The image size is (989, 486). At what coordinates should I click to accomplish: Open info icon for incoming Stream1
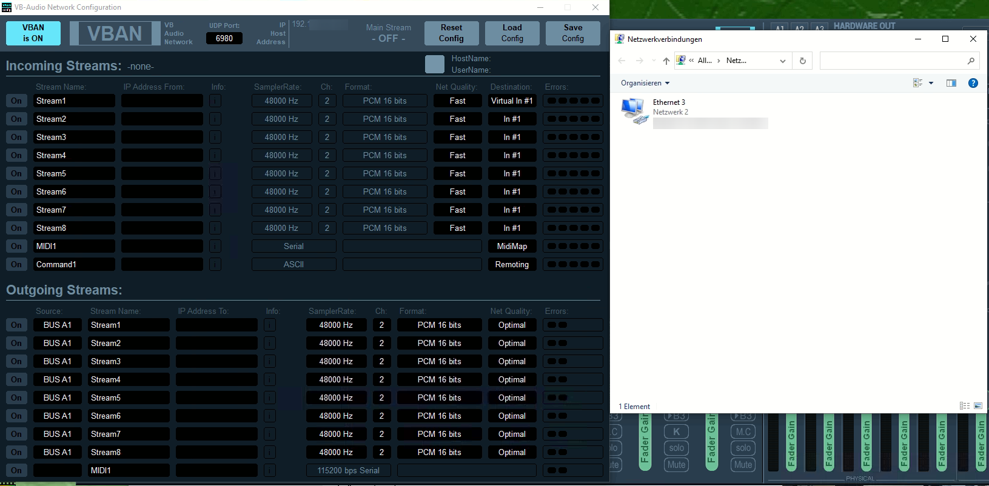215,101
